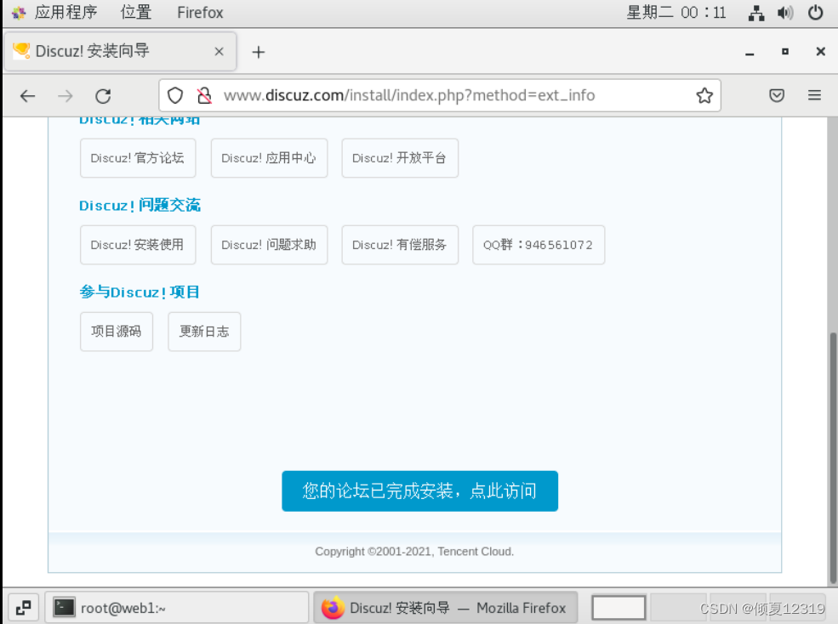This screenshot has width=838, height=624.
Task: Click the network status icon near the clock
Action: coord(755,12)
